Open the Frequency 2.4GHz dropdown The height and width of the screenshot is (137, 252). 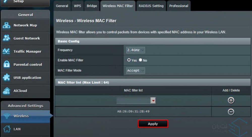pos(136,50)
